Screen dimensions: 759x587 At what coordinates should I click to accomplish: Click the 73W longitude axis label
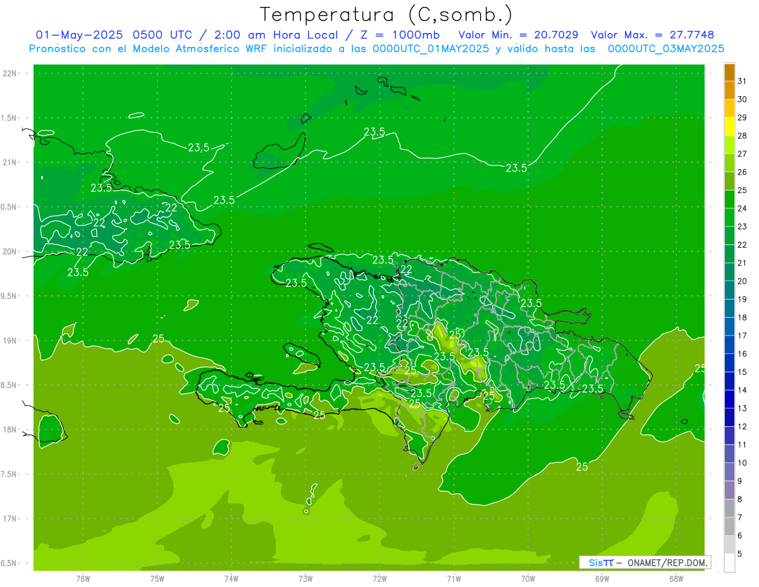(x=305, y=578)
